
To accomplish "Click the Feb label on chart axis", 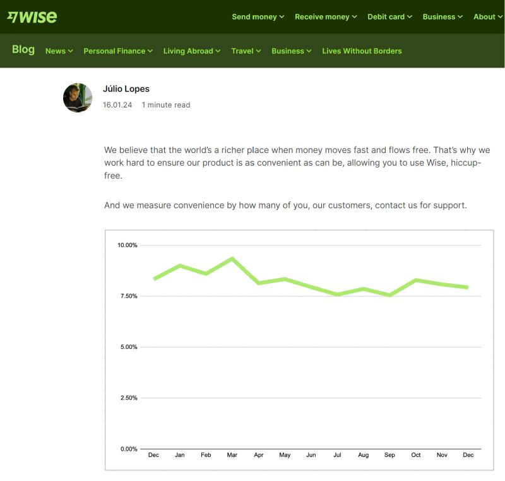I will tap(206, 455).
